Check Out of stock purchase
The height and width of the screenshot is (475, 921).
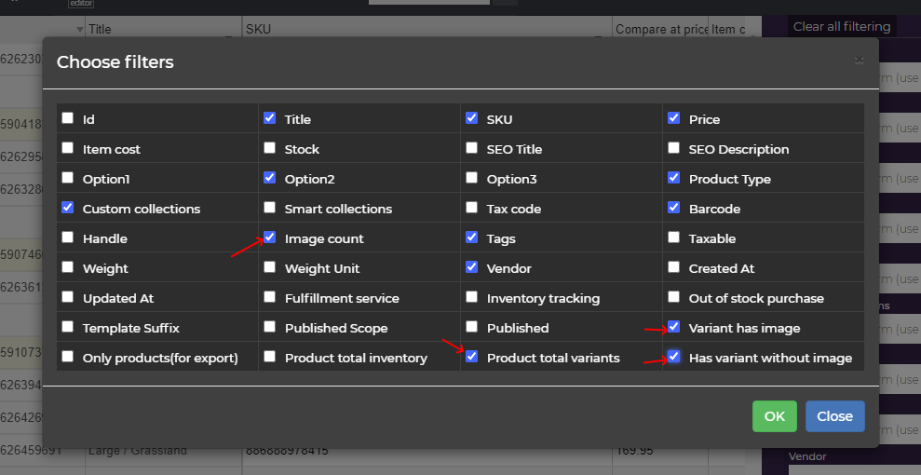click(673, 297)
